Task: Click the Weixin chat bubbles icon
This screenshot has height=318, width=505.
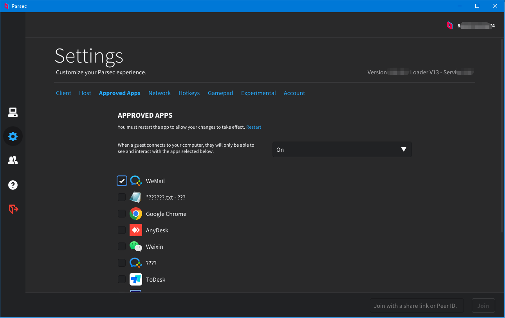Action: [x=136, y=246]
